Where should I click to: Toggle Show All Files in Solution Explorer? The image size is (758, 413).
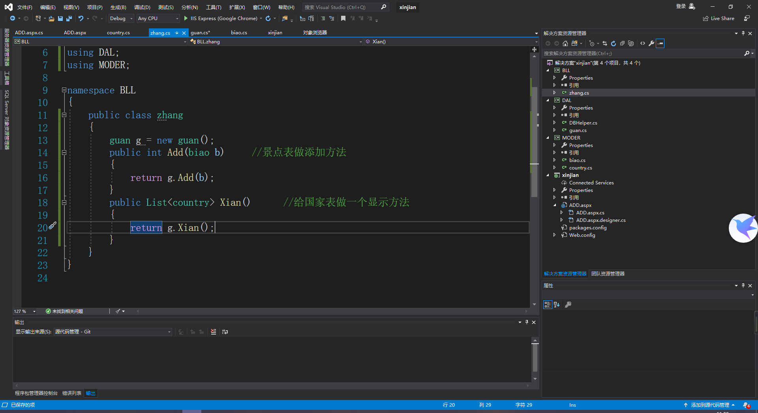point(631,43)
